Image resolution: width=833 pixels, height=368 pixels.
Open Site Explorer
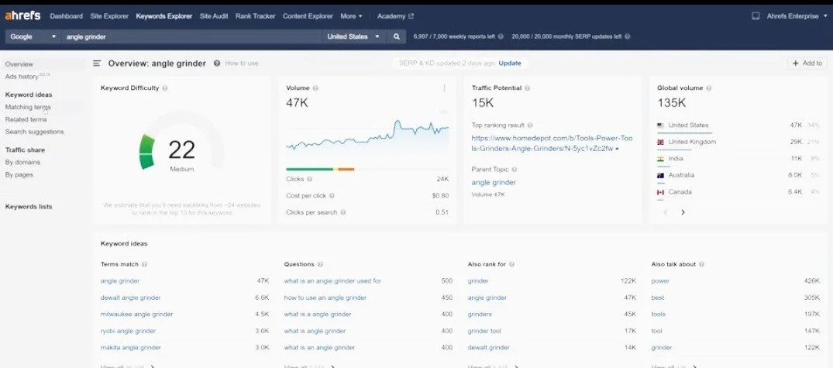click(109, 16)
